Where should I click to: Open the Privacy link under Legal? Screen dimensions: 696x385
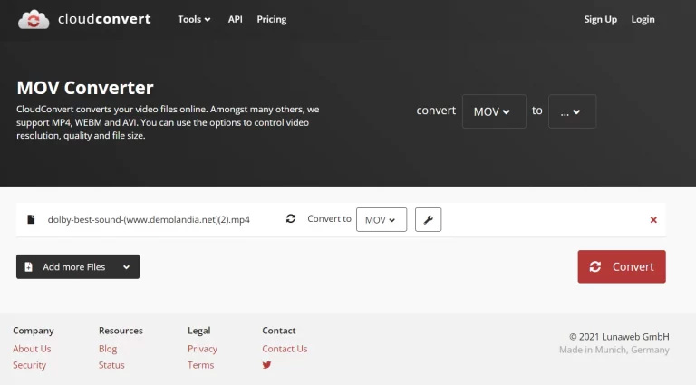[202, 349]
